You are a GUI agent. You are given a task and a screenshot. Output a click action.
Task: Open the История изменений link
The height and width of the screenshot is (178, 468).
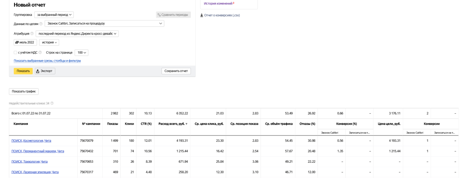click(x=218, y=4)
